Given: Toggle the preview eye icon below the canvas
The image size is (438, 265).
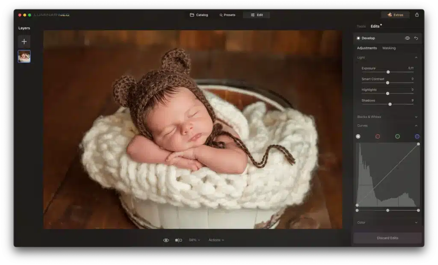Looking at the screenshot, I should pyautogui.click(x=165, y=240).
